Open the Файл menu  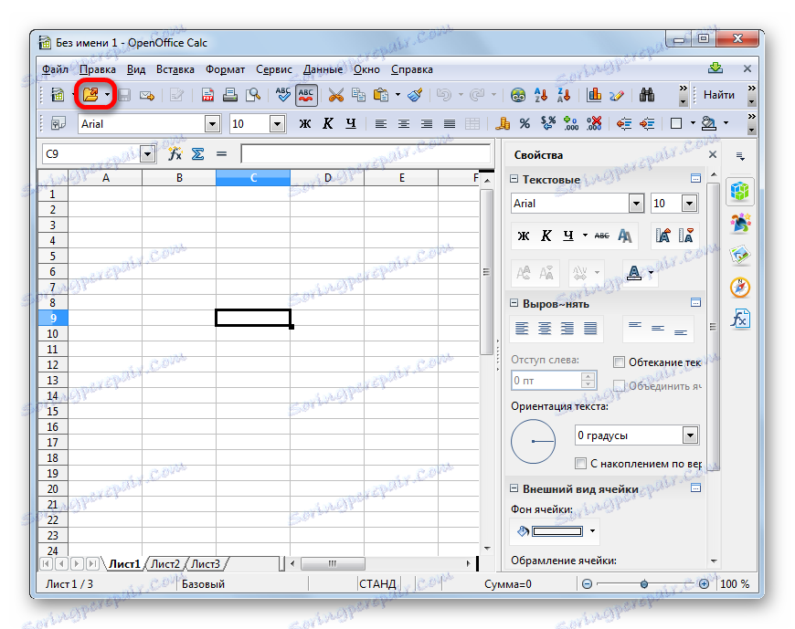[55, 69]
